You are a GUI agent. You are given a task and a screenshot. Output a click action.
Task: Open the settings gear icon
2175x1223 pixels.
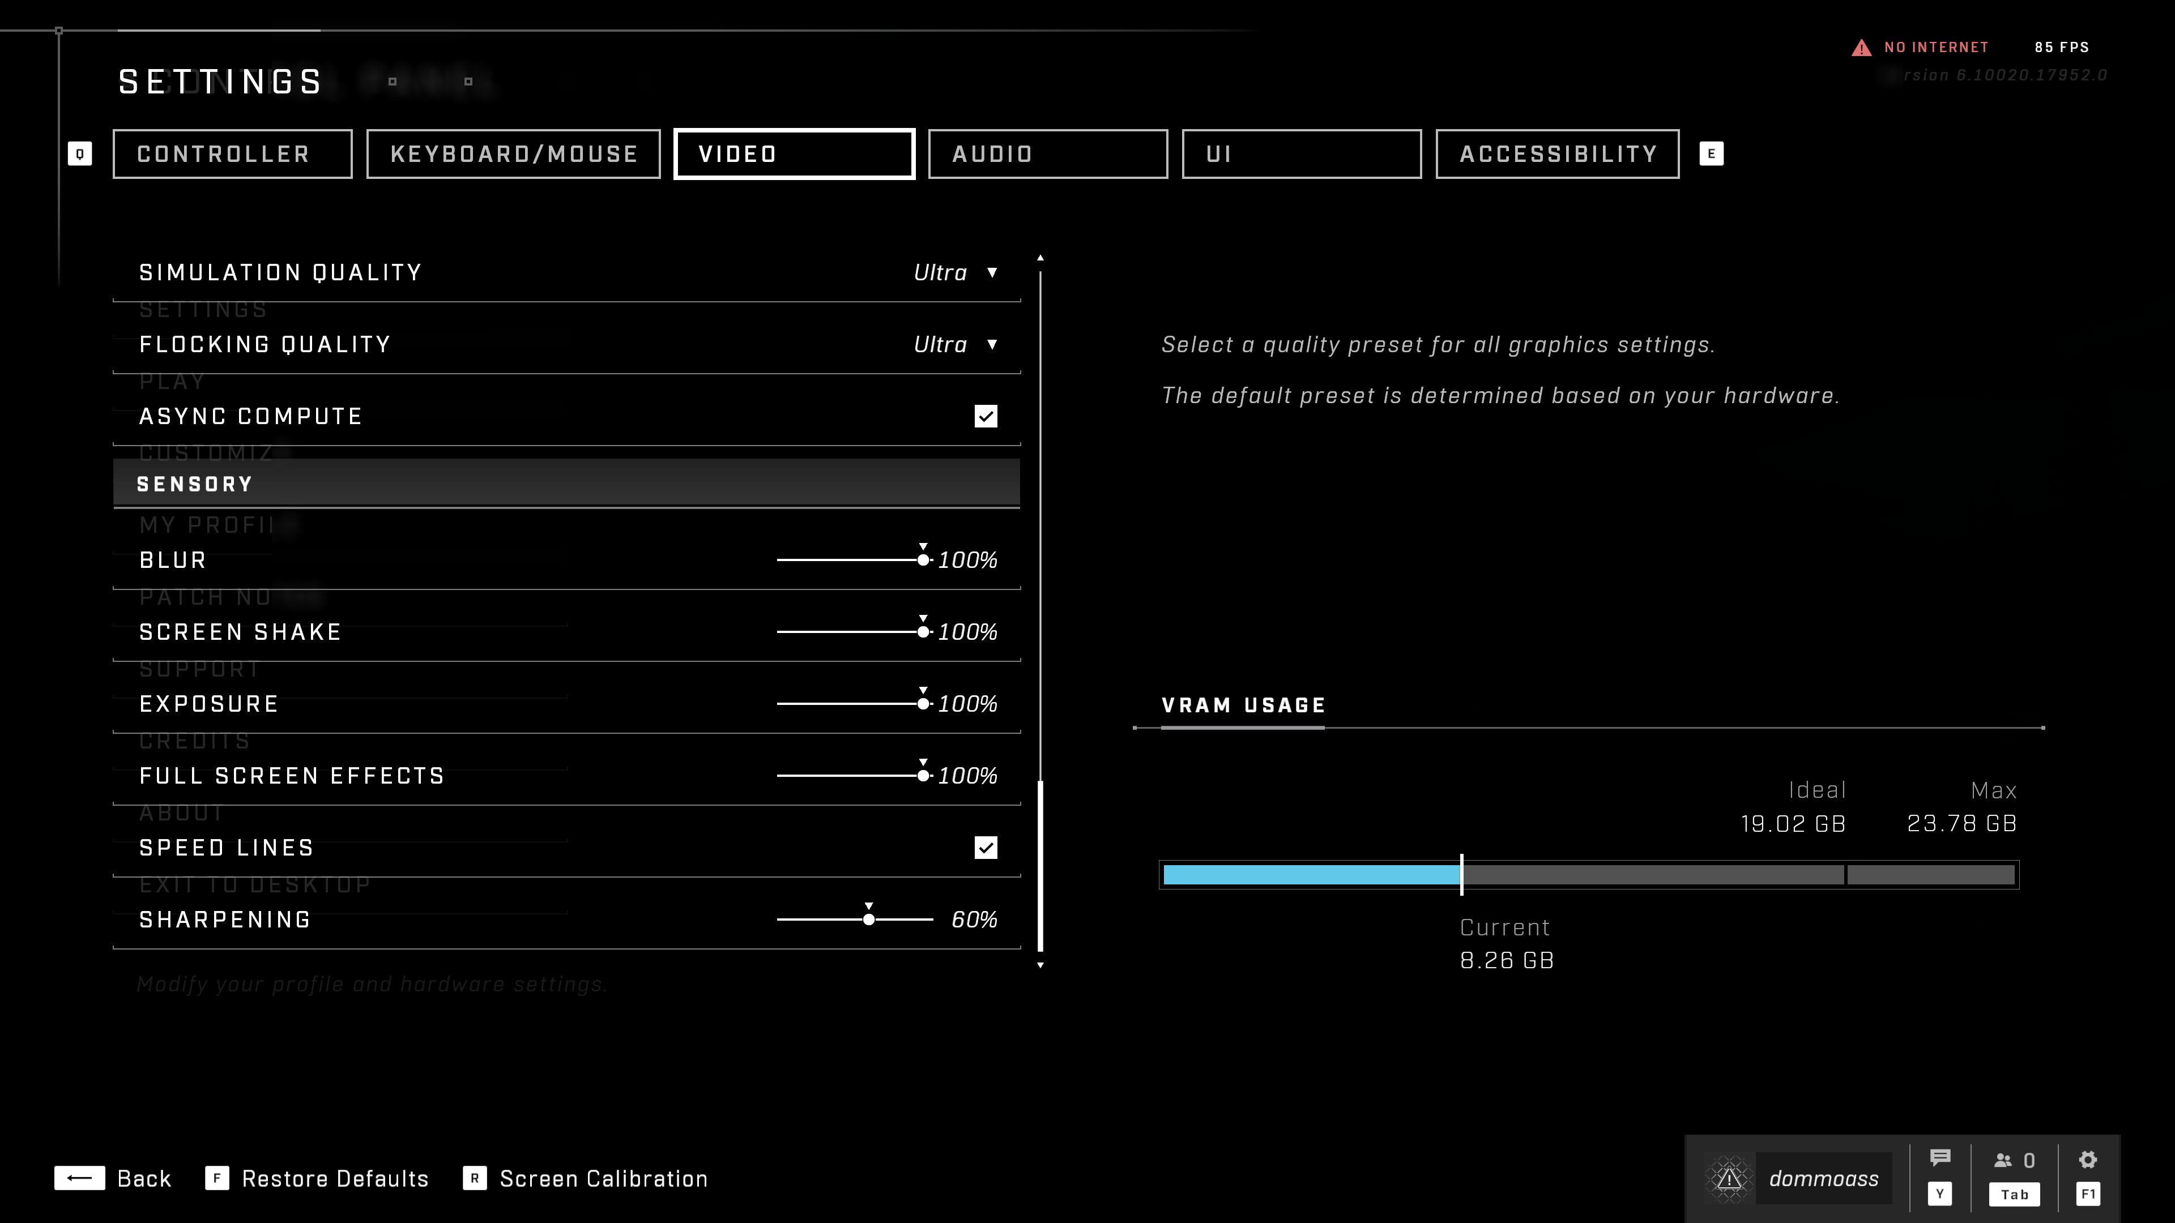click(x=2087, y=1160)
